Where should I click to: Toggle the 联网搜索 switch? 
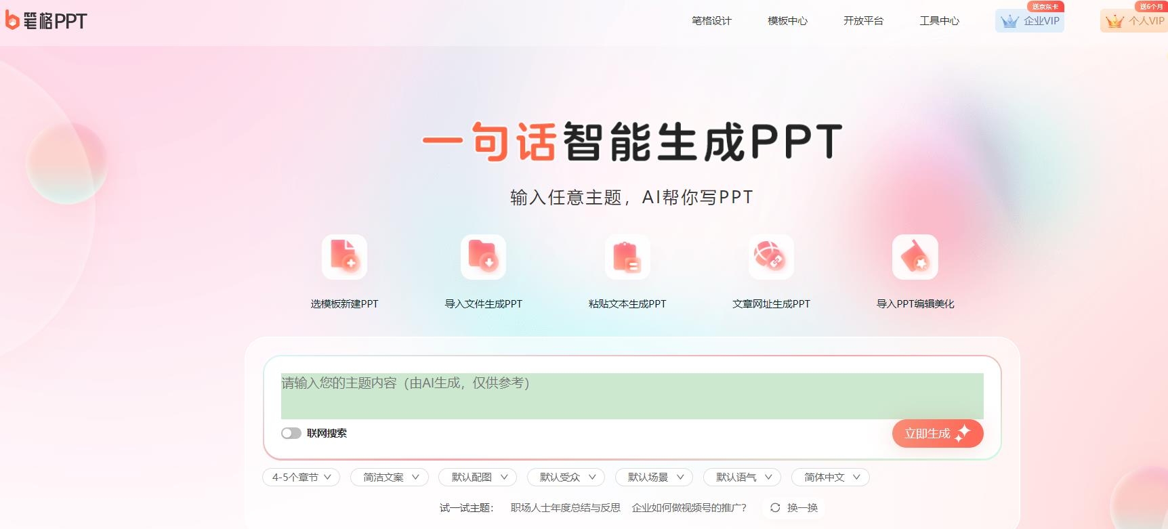pos(291,433)
